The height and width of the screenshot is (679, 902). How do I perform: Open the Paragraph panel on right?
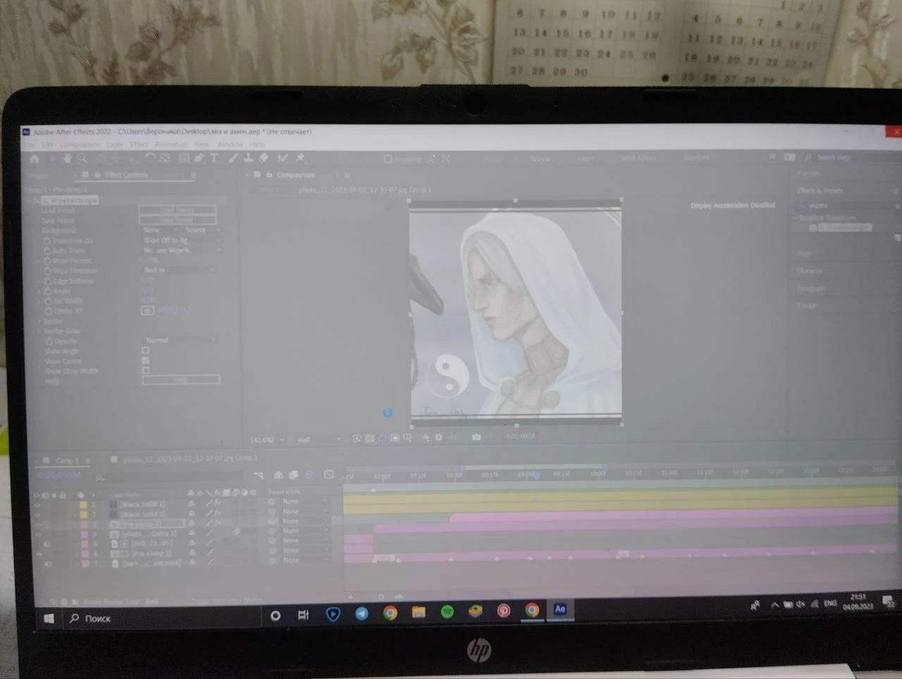(x=811, y=289)
